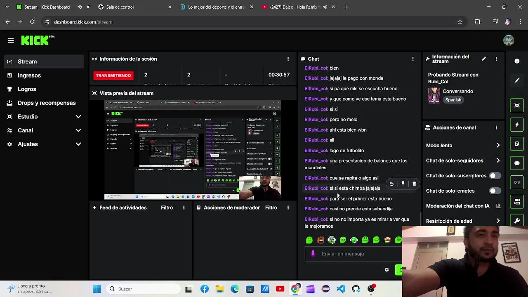
Task: Toggle Chat de solo-emotes switch
Action: coord(495,191)
